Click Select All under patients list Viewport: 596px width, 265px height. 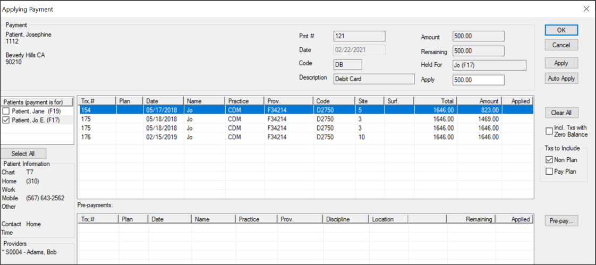(23, 153)
